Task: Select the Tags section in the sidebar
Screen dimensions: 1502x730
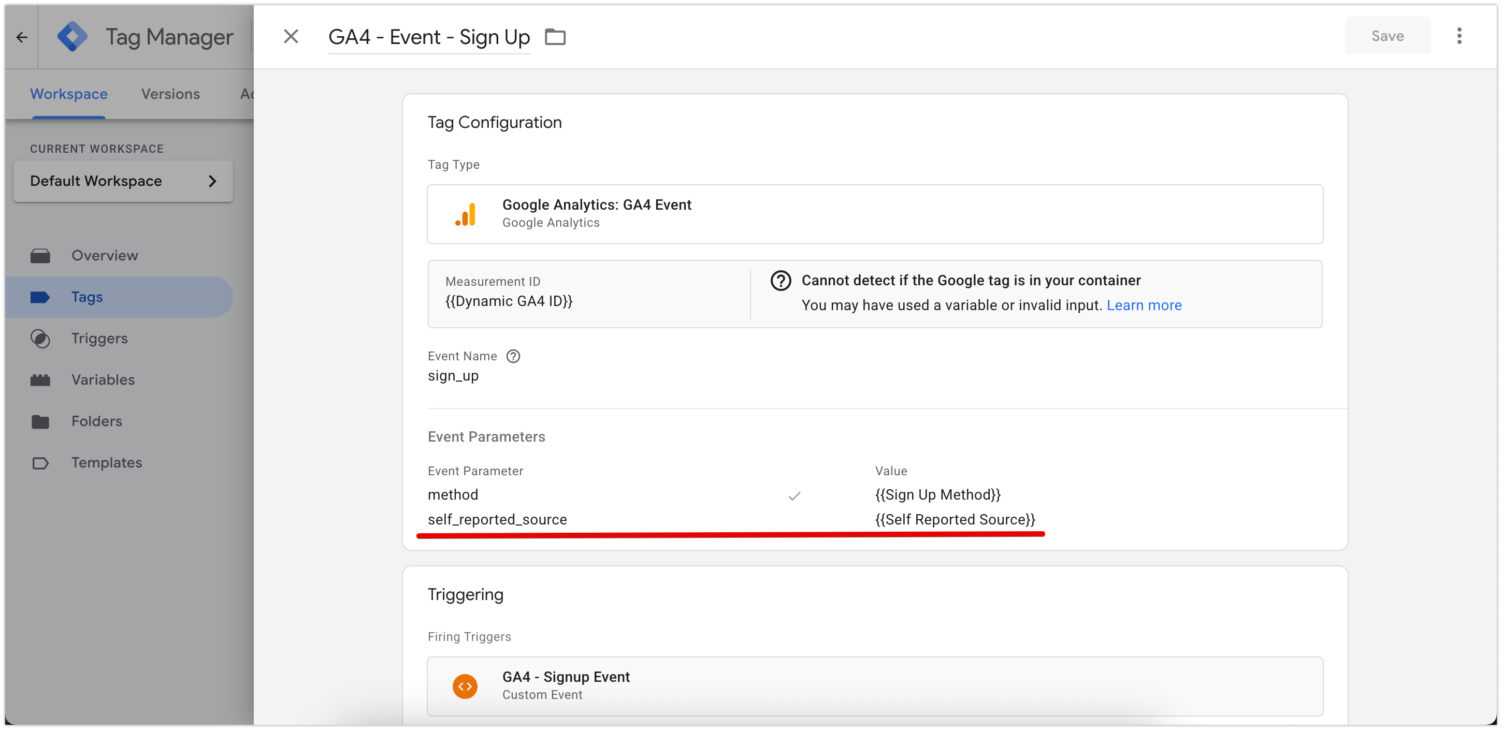Action: coord(87,296)
